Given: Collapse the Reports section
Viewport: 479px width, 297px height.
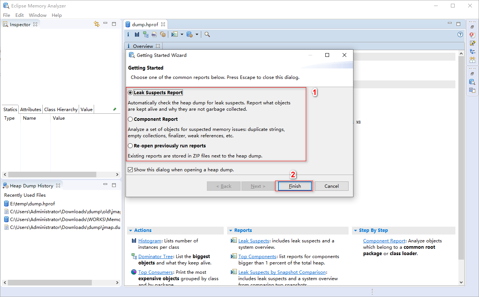Looking at the screenshot, I should 230,230.
